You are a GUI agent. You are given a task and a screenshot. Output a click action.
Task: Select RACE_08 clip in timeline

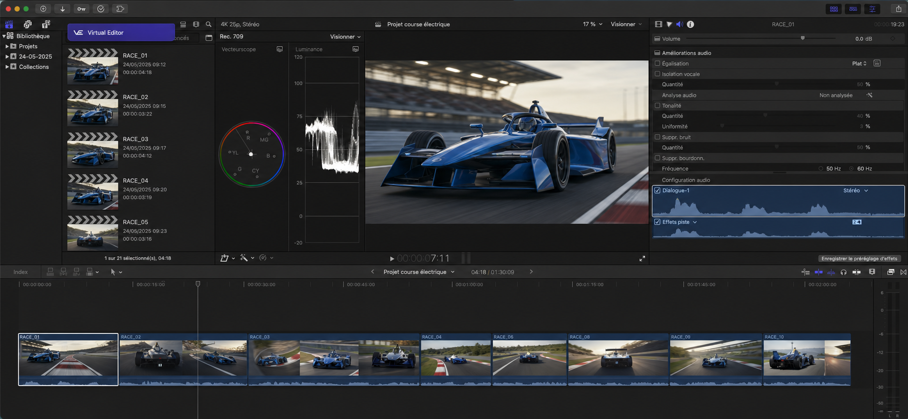(x=618, y=359)
